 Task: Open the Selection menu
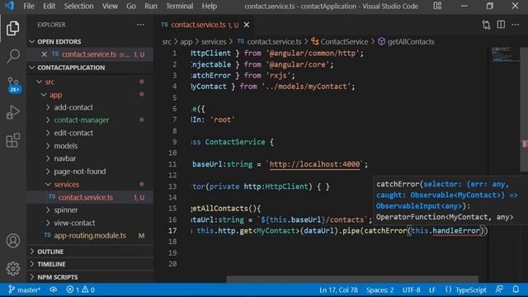[79, 6]
